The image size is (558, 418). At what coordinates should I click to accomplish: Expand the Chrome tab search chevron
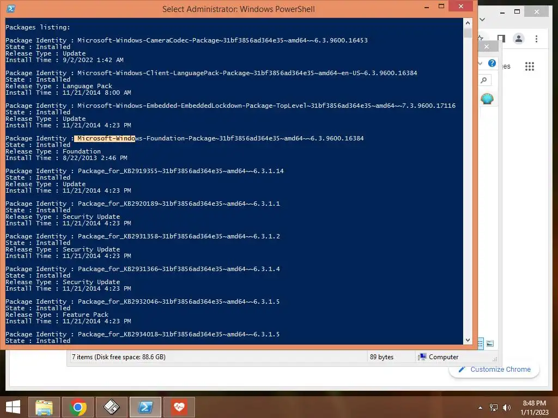coord(483,20)
